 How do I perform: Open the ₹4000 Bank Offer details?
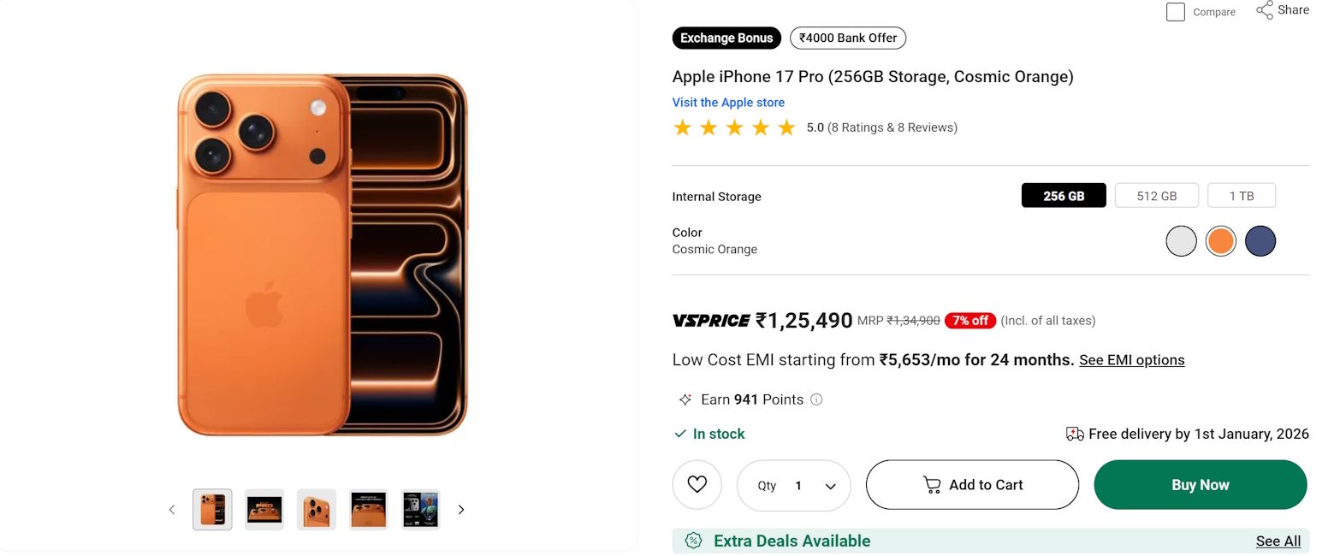coord(847,38)
